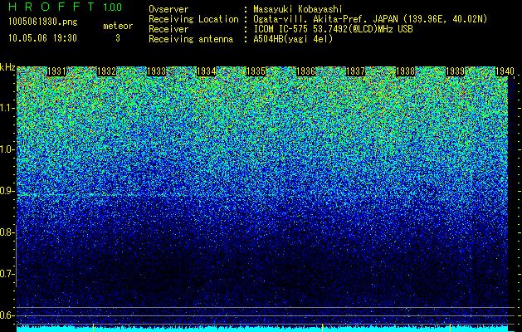Click the 1940 time marker
Screen dimensions: 522x332
pos(505,71)
